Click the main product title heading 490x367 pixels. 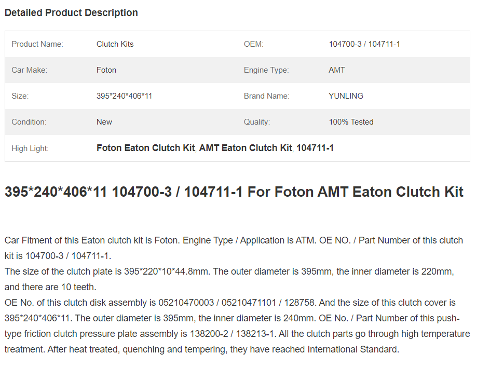coord(234,192)
